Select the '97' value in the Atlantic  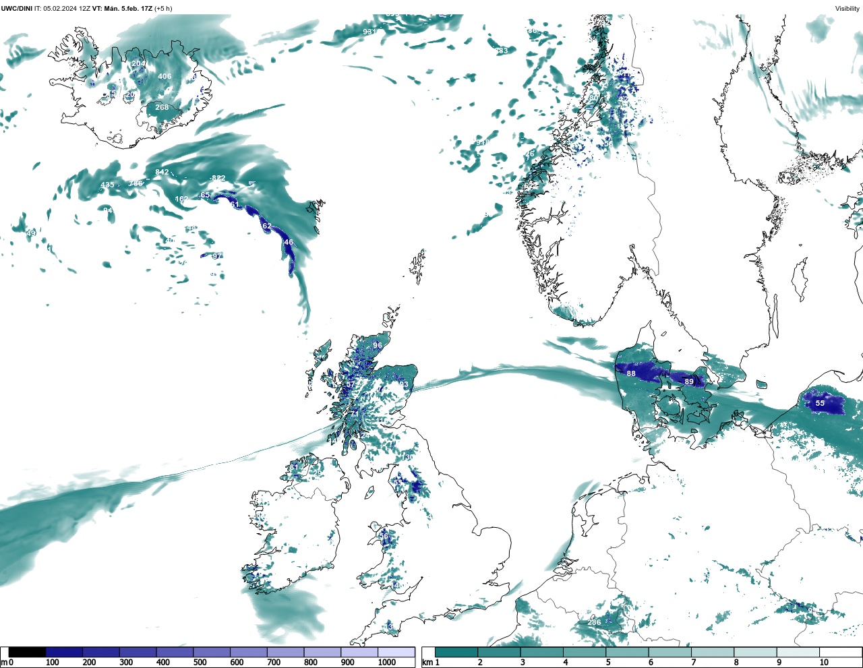(x=216, y=255)
